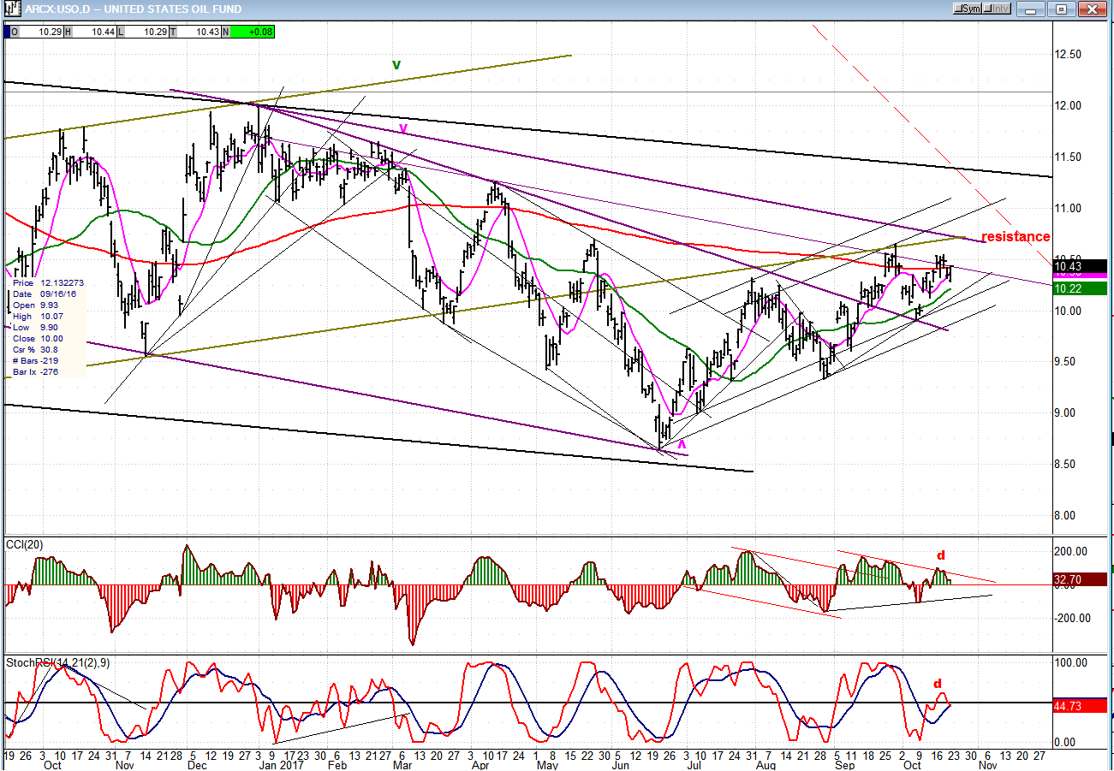Click the green v marker above chart
Screen dimensions: 1114x771
(x=396, y=64)
